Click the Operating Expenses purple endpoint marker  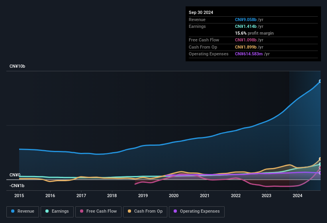coord(320,173)
